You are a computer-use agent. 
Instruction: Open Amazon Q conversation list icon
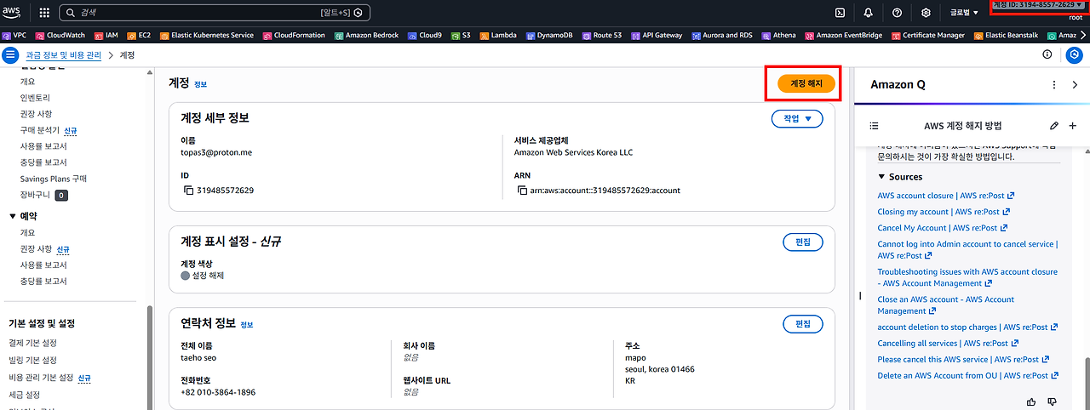click(874, 126)
